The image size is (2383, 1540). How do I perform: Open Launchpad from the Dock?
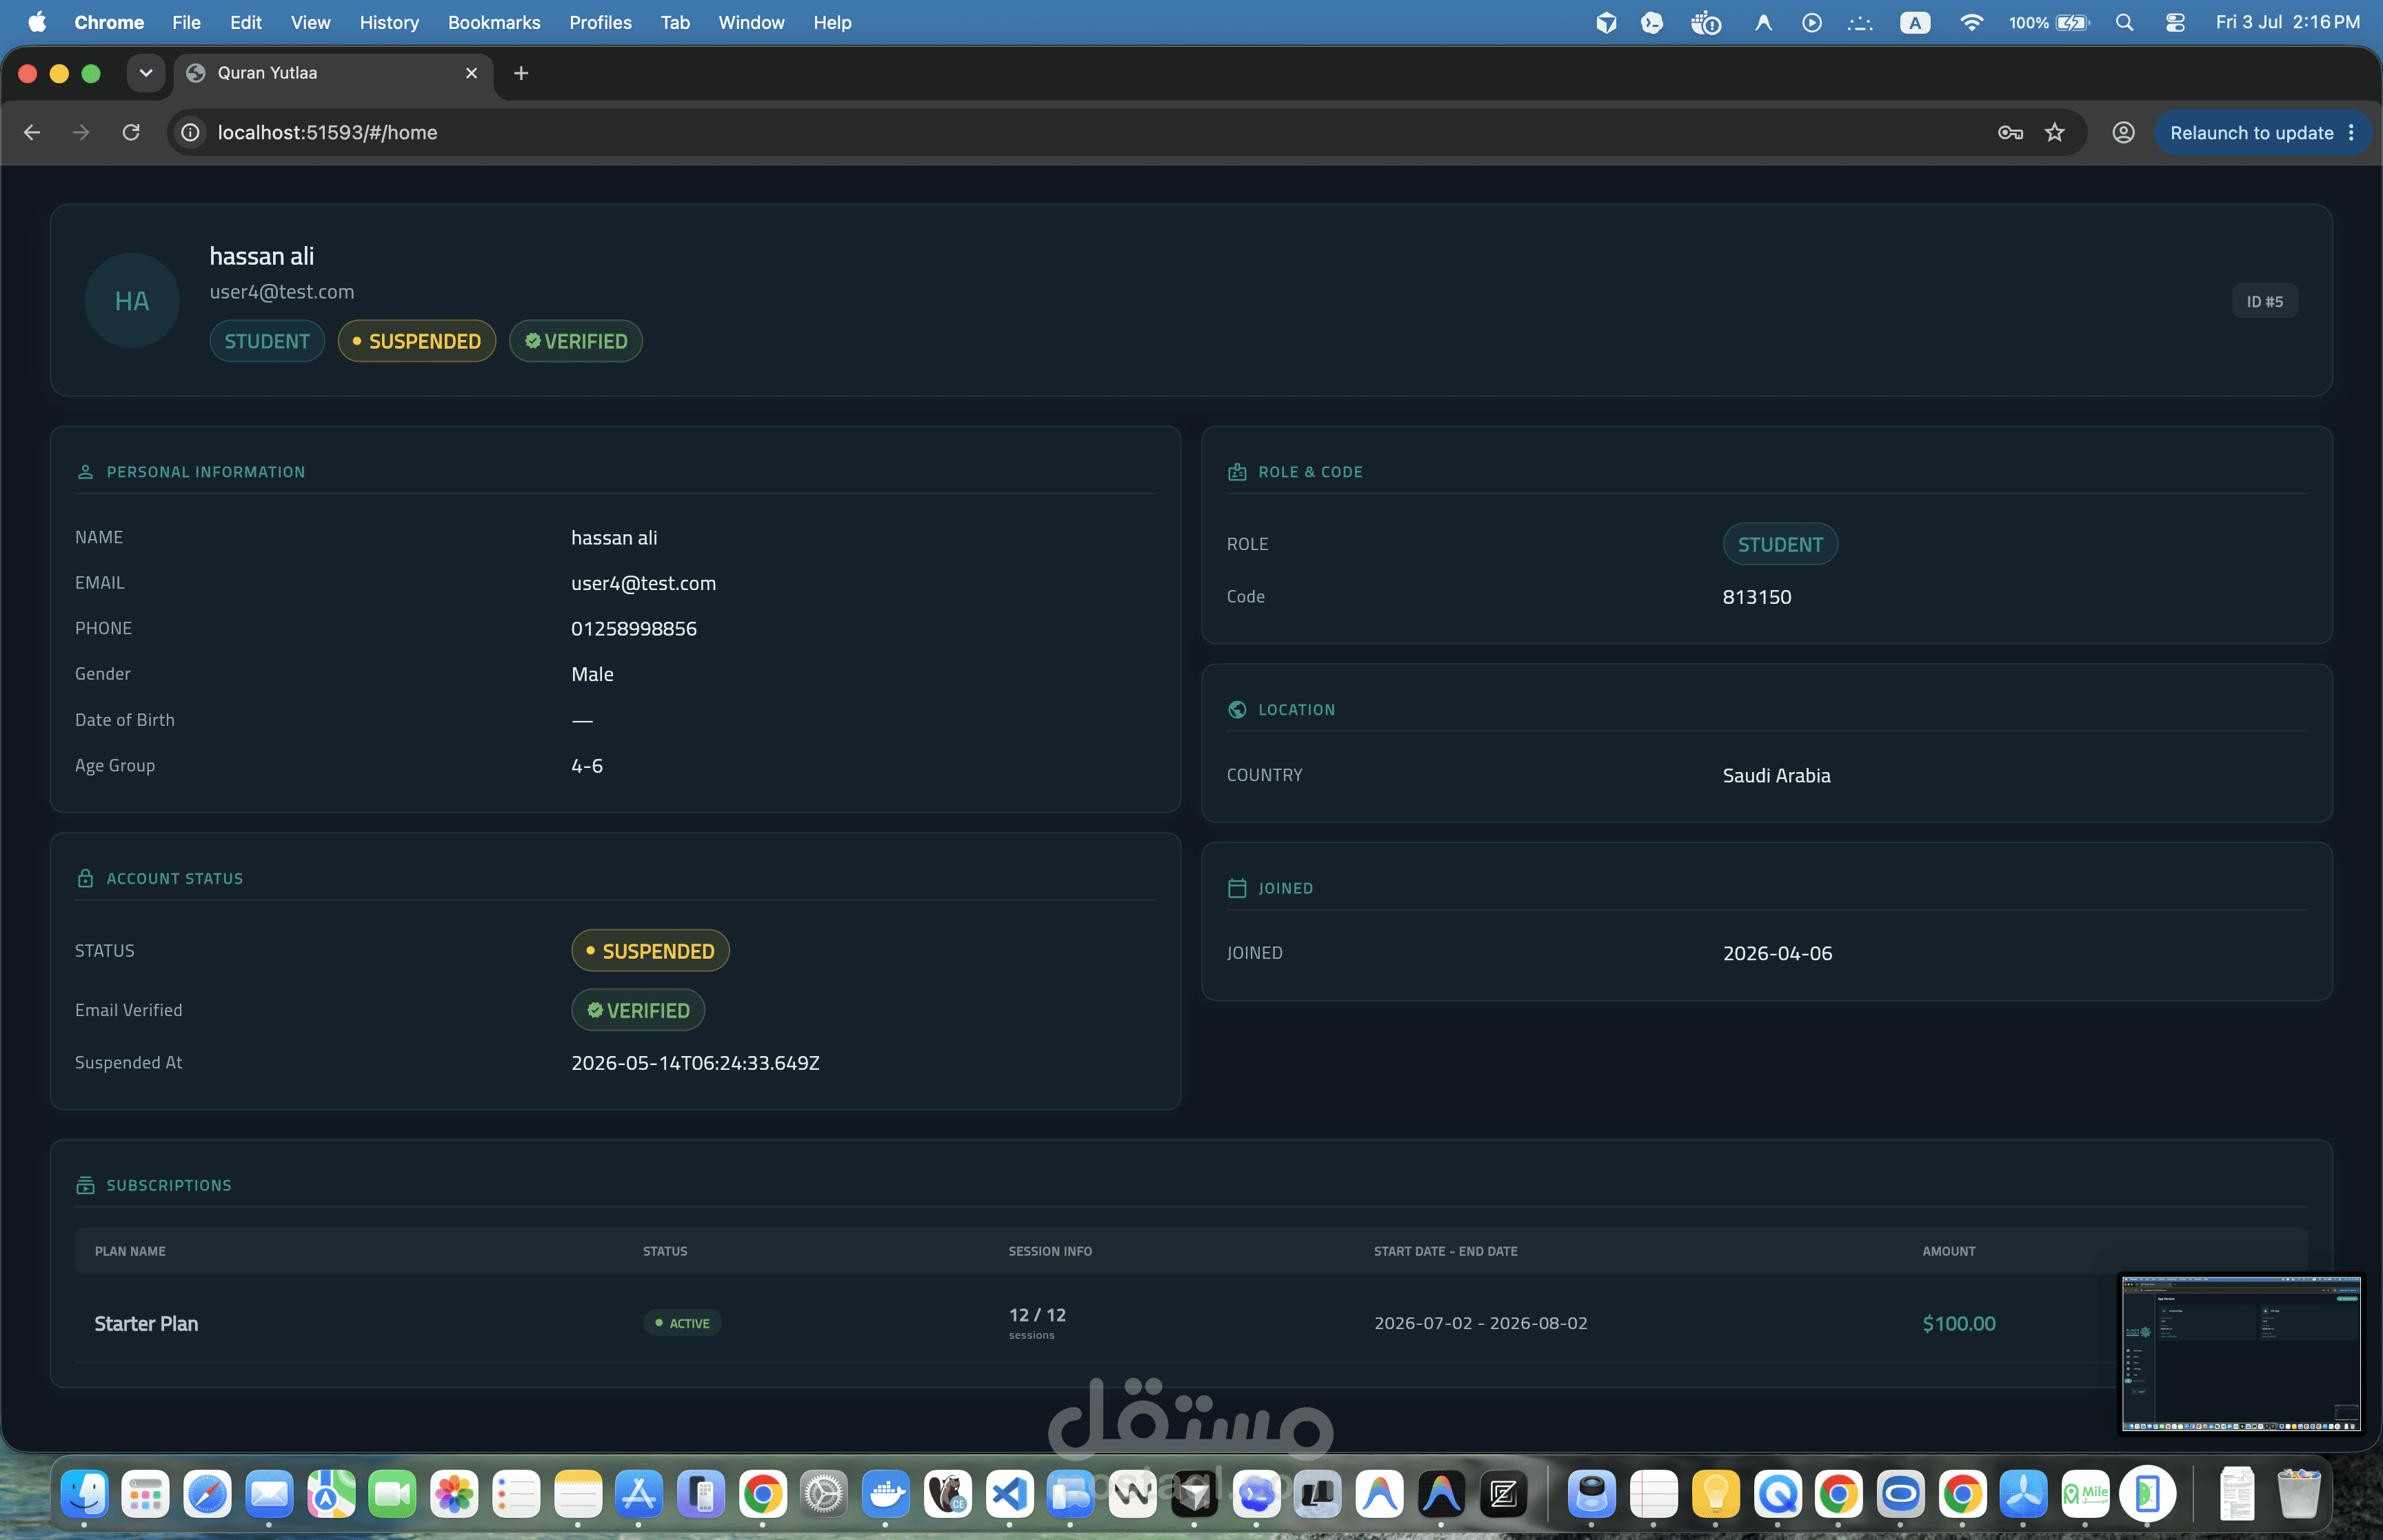(146, 1494)
